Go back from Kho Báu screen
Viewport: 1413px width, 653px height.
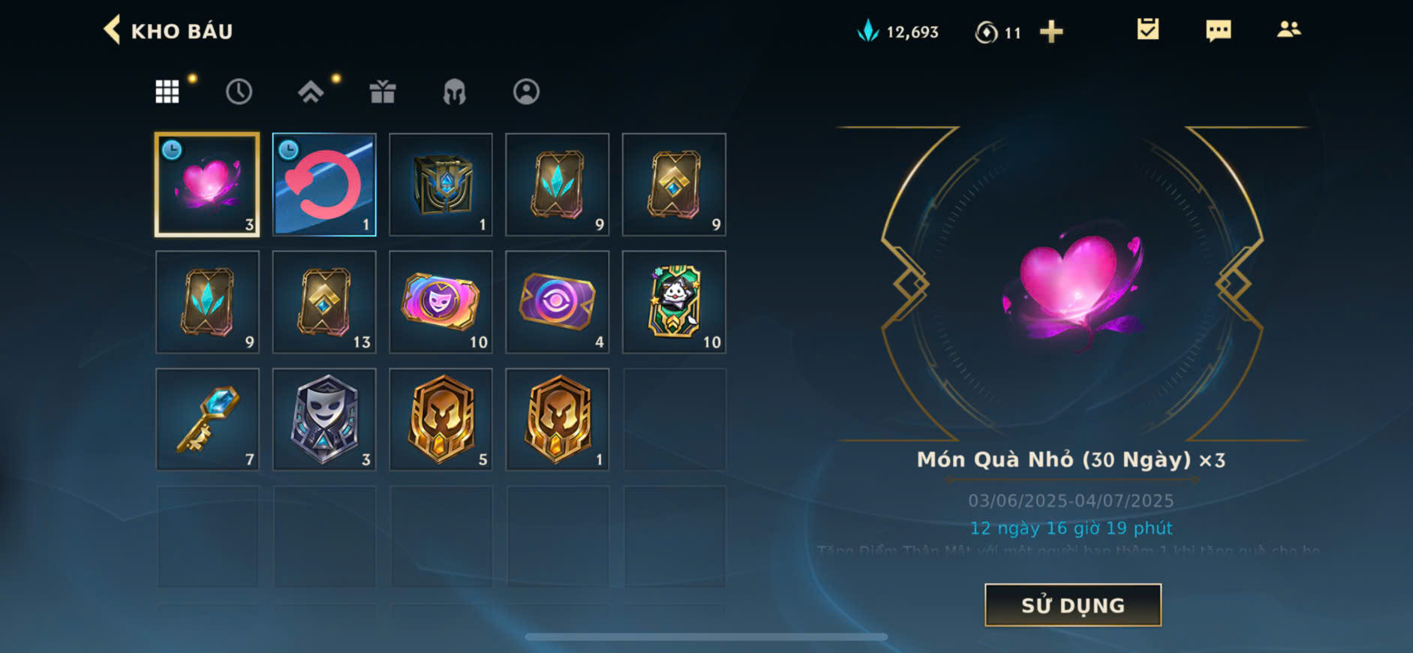point(113,30)
